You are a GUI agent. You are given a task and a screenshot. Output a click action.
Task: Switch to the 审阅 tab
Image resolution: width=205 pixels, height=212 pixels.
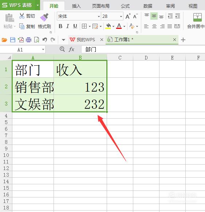coord(170,6)
